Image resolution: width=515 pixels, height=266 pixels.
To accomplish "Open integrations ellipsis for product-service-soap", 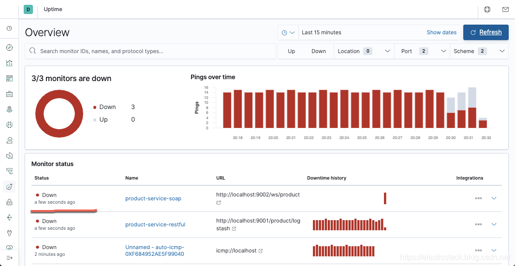I will tap(478, 198).
